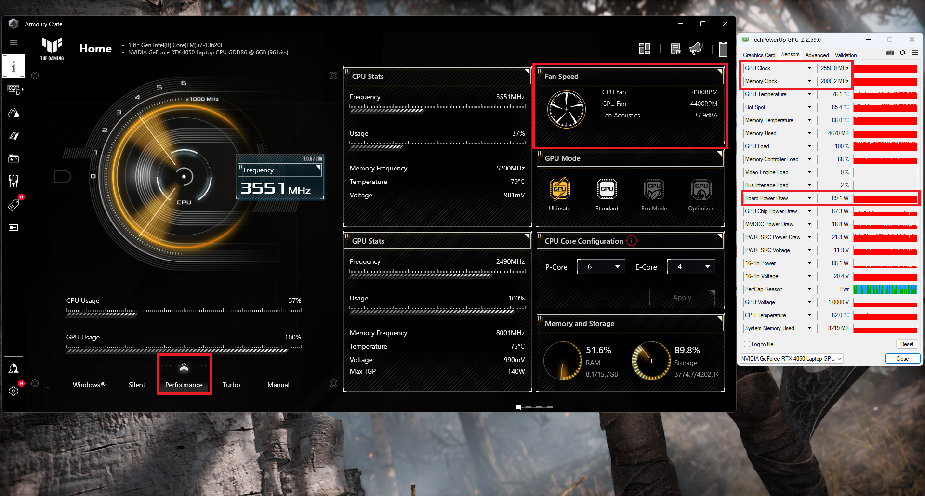Open the hamburger menu in Armoury Crate
The height and width of the screenshot is (496, 925).
13,43
